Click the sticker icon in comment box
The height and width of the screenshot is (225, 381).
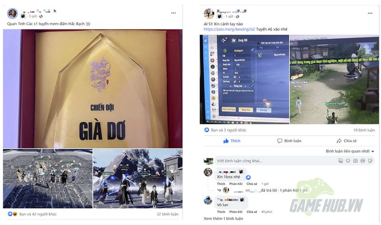(x=370, y=161)
